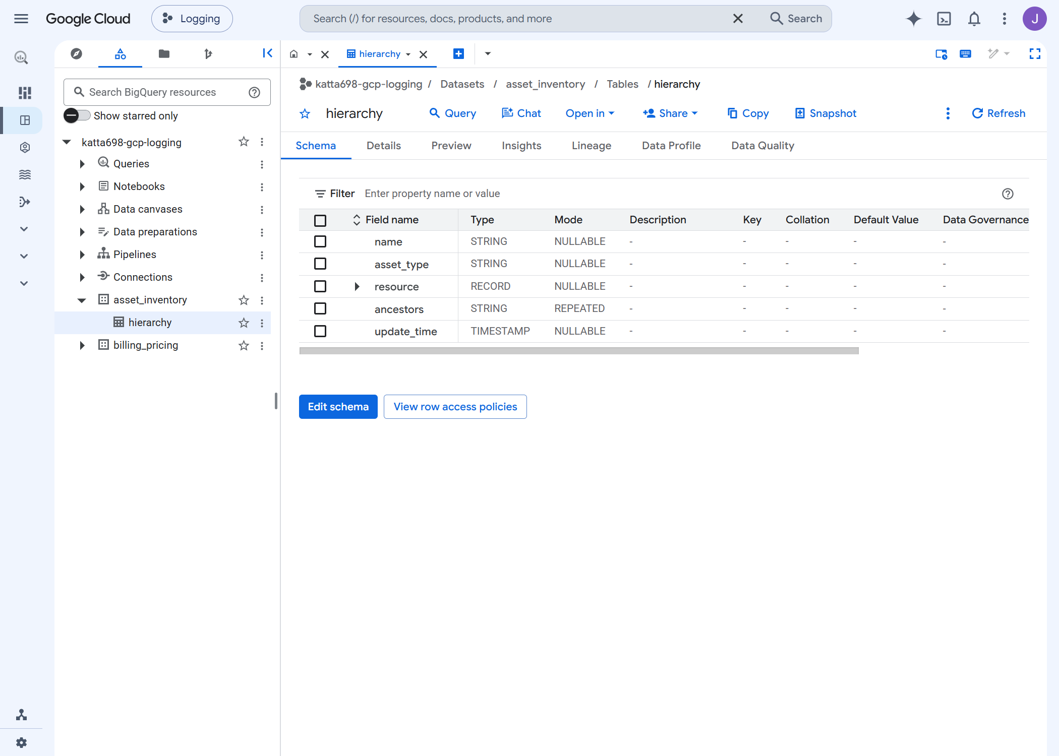Image resolution: width=1059 pixels, height=756 pixels.
Task: Star the billing_pricing dataset
Action: (x=244, y=345)
